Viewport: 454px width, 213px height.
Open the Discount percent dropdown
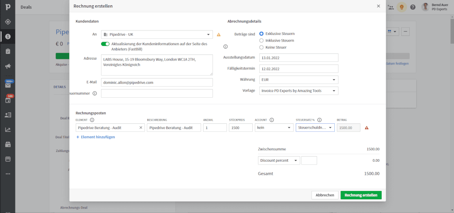tap(279, 160)
